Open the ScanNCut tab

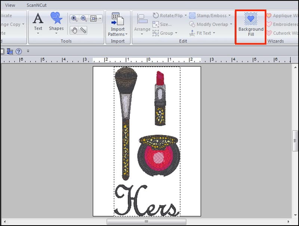point(36,5)
